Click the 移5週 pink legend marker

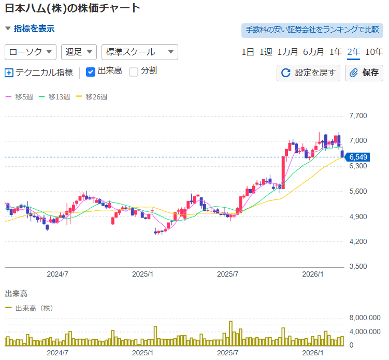click(x=8, y=97)
